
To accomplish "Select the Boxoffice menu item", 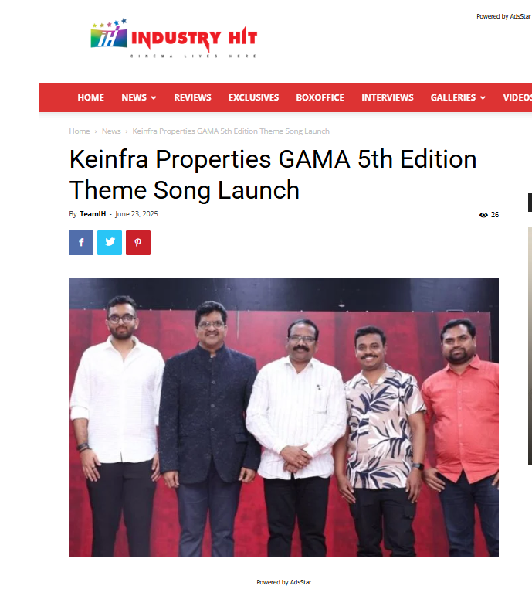I will (320, 97).
